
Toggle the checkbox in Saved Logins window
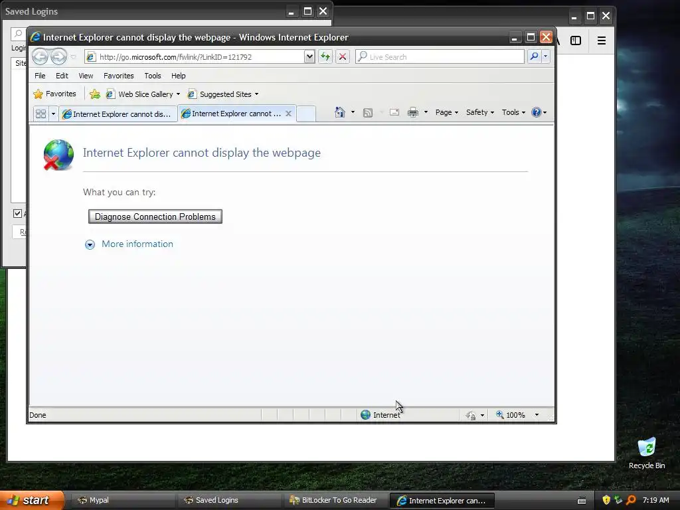17,213
